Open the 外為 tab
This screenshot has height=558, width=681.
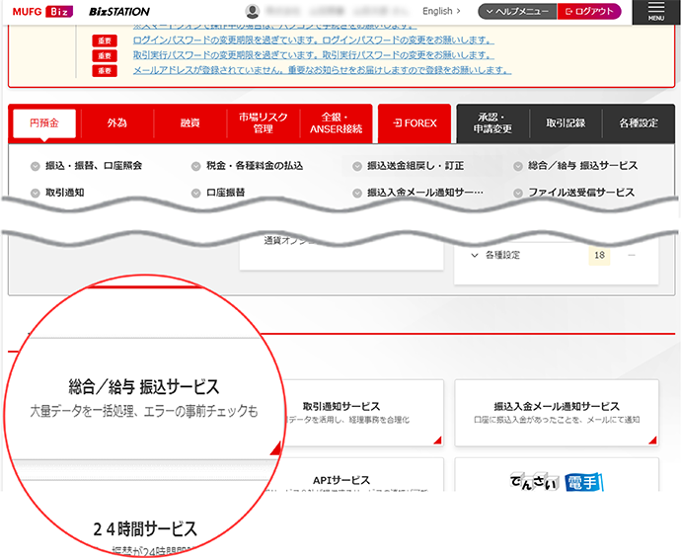[x=117, y=123]
